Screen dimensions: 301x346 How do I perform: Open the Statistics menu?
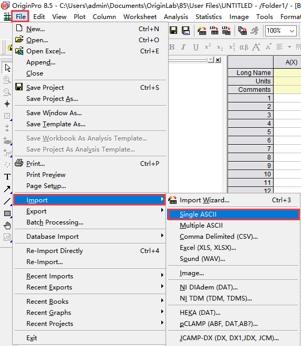(209, 17)
